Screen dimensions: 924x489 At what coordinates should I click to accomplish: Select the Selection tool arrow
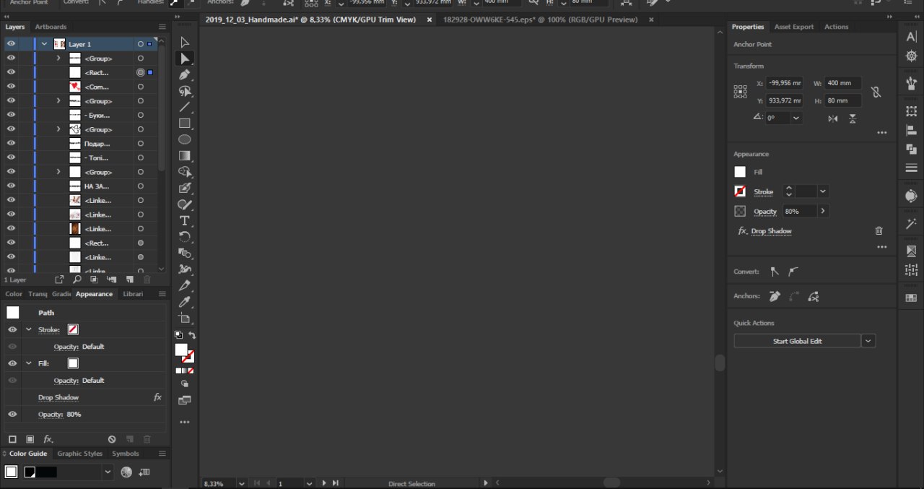185,43
